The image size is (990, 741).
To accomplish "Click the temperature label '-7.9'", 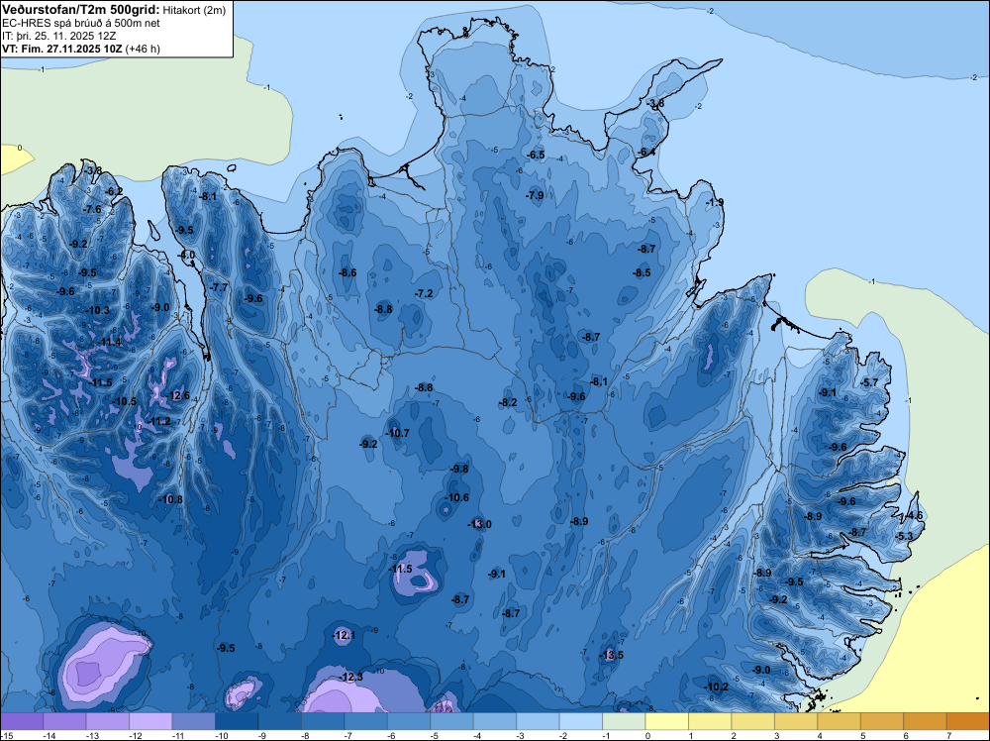I will pos(535,196).
